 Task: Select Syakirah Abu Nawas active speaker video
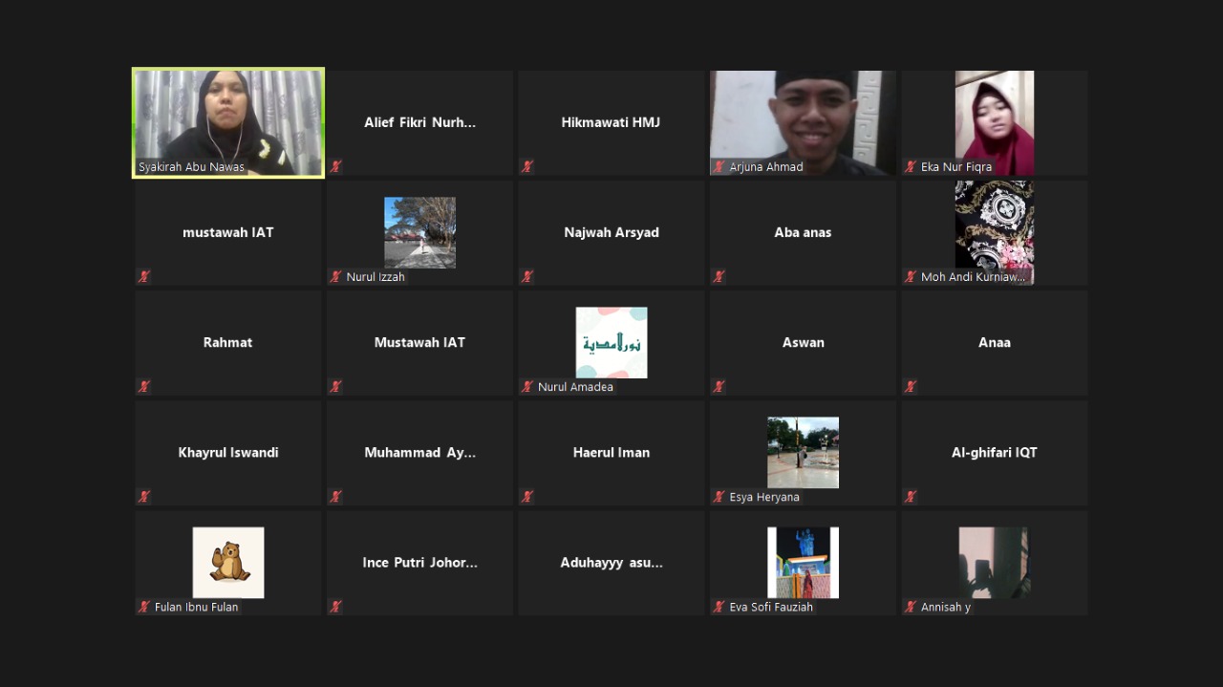pyautogui.click(x=228, y=117)
